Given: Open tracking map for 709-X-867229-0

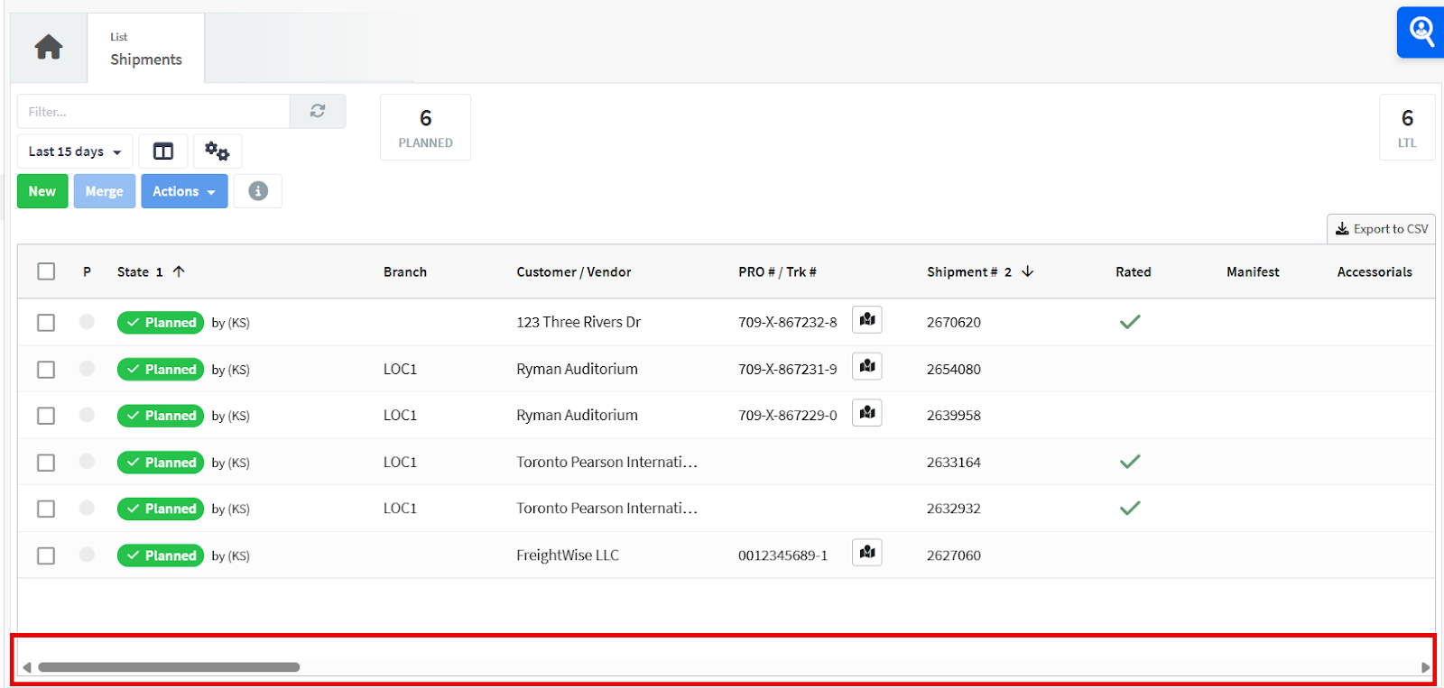Looking at the screenshot, I should tap(867, 413).
